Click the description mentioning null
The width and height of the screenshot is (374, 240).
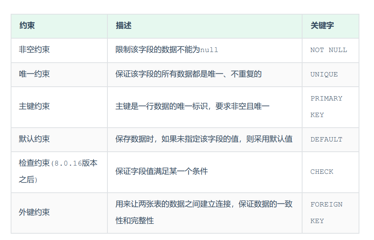pos(167,50)
